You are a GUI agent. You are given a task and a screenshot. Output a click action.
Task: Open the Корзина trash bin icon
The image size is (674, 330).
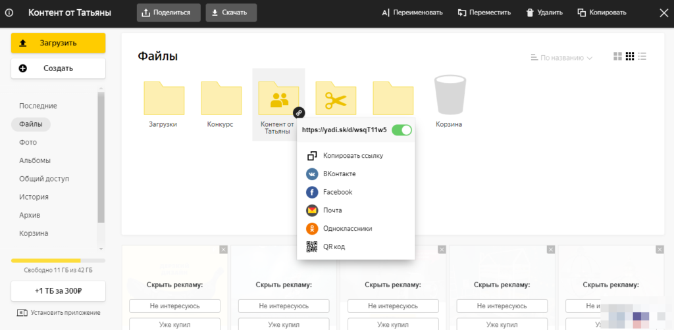[x=448, y=97]
